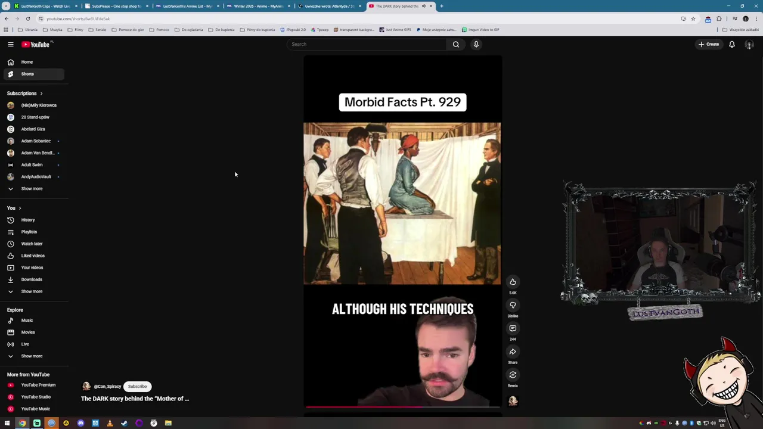This screenshot has width=763, height=429.
Task: Reload the page
Action: pyautogui.click(x=27, y=18)
